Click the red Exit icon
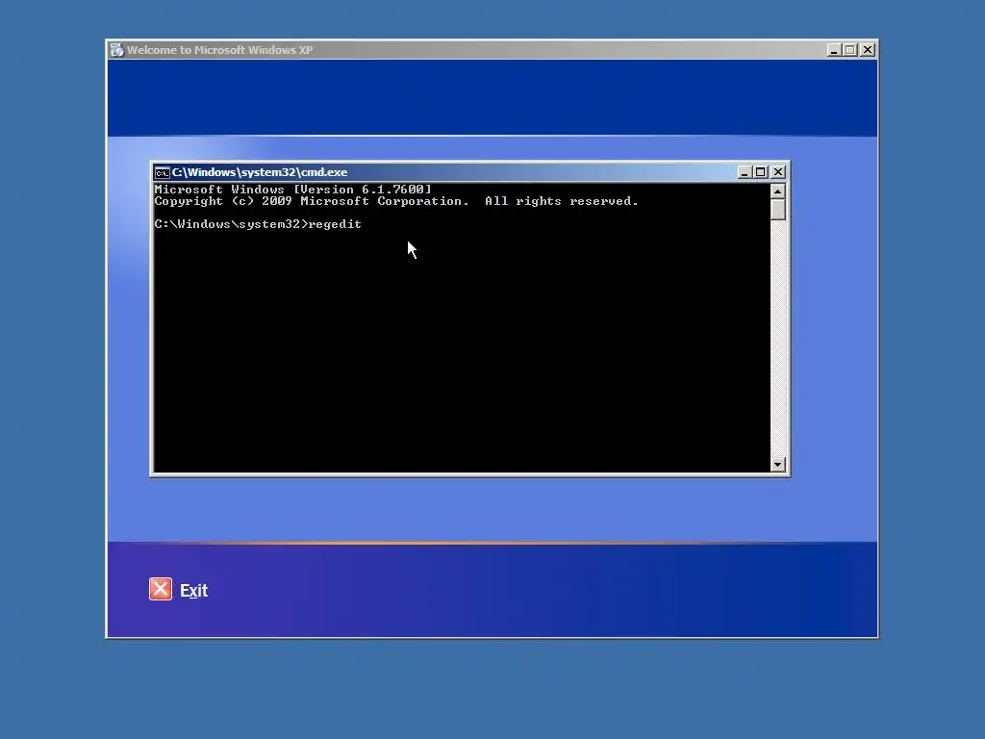The image size is (985, 739). click(x=161, y=589)
